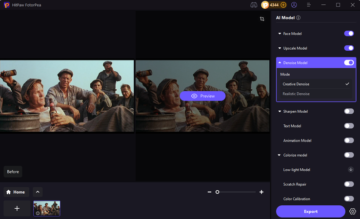Click the Preview button
Image resolution: width=360 pixels, height=219 pixels.
pyautogui.click(x=202, y=96)
